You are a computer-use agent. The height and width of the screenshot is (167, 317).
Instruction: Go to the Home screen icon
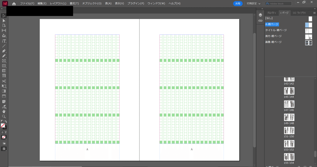pos(14,4)
